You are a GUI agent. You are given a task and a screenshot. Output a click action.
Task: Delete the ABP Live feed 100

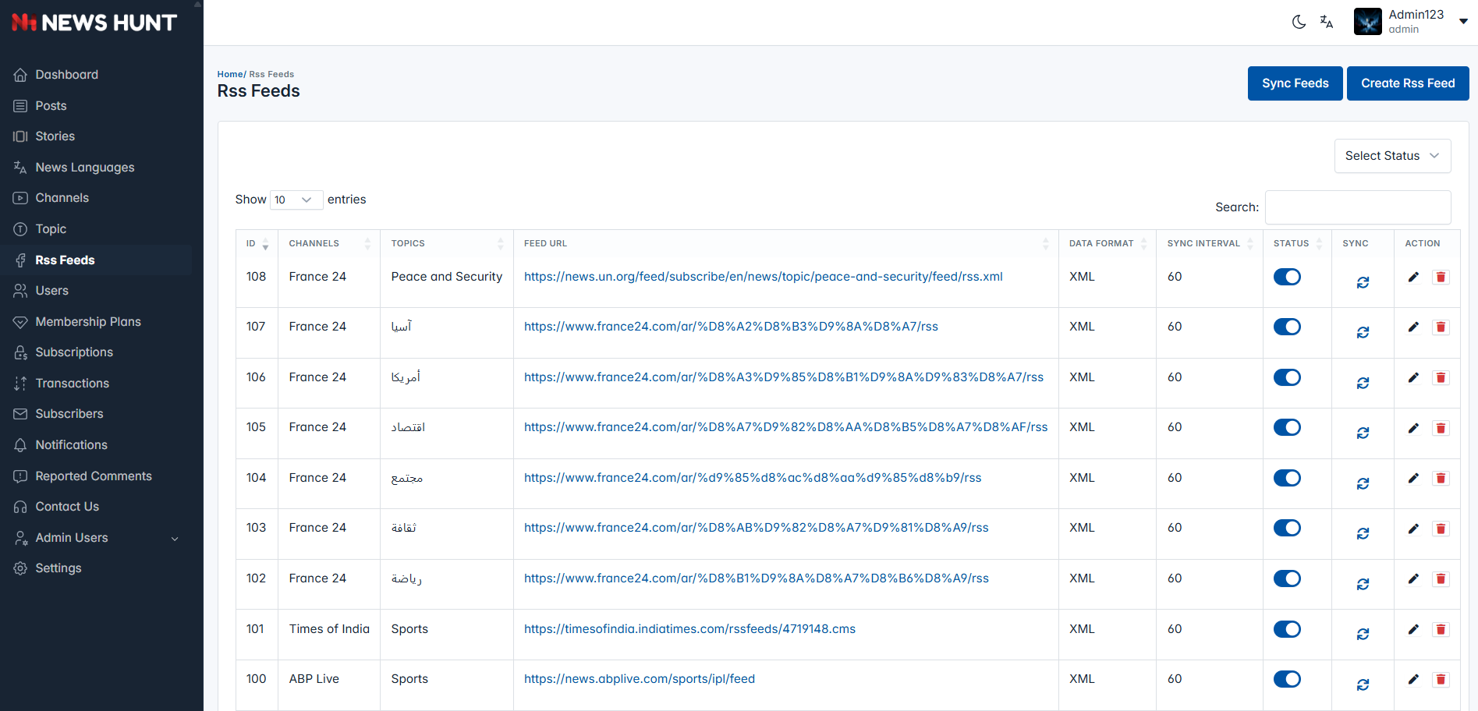tap(1441, 679)
